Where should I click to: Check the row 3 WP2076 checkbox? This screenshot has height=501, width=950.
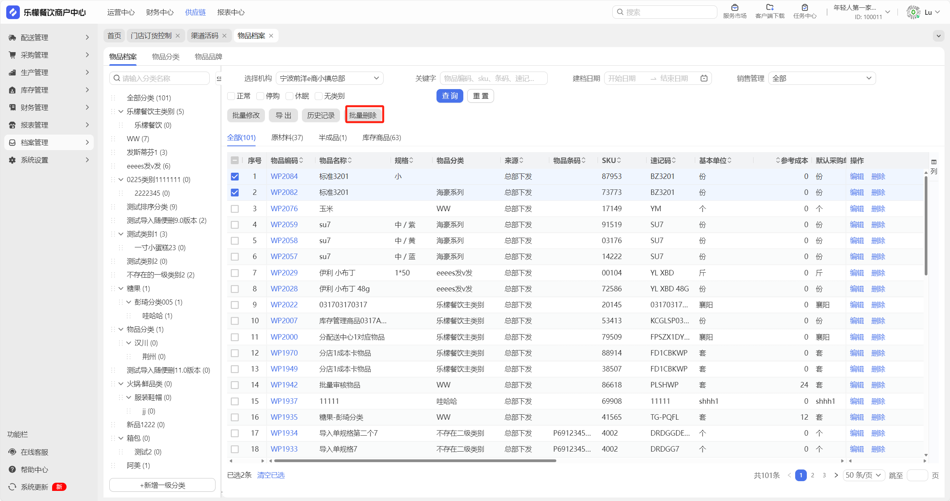coord(235,209)
